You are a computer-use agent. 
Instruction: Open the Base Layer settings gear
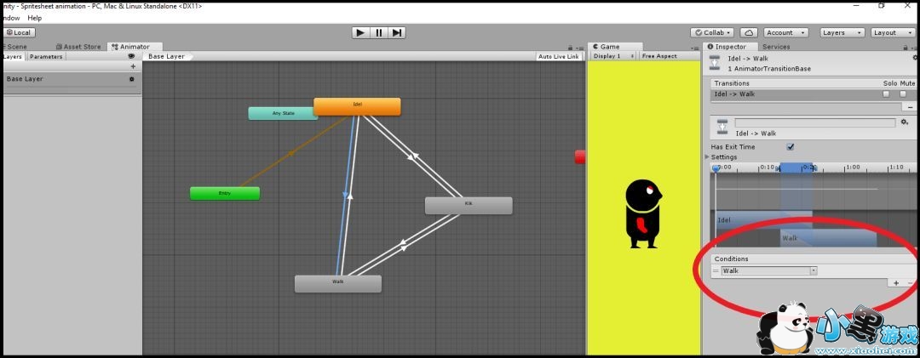point(131,79)
